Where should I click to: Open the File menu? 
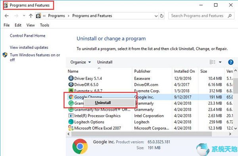point(6,25)
